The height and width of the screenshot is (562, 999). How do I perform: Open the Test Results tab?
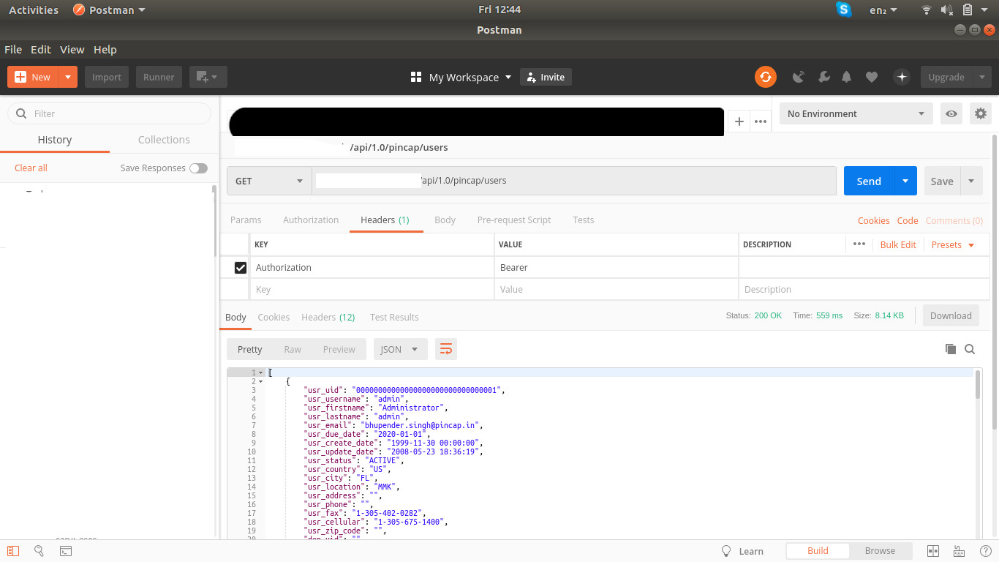pyautogui.click(x=394, y=317)
